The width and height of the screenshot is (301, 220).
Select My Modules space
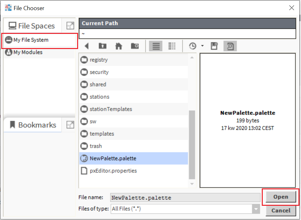pyautogui.click(x=28, y=52)
